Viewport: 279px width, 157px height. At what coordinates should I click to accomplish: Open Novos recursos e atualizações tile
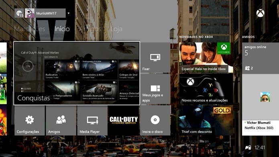click(206, 89)
